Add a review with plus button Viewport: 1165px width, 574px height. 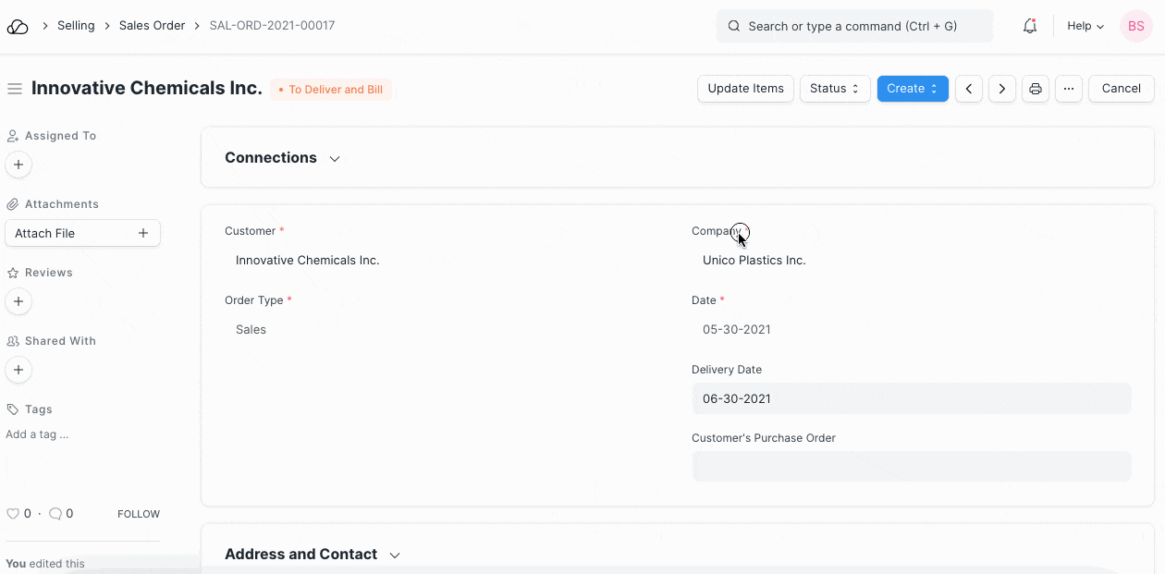pos(18,301)
